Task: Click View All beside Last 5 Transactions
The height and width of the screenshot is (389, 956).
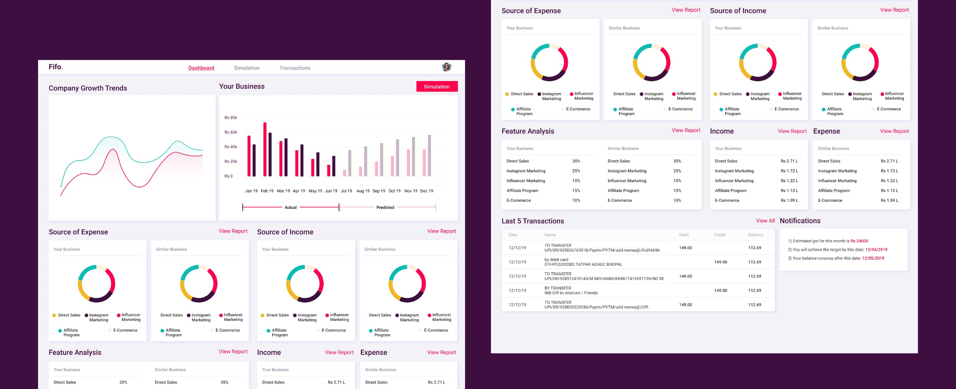Action: pyautogui.click(x=765, y=221)
